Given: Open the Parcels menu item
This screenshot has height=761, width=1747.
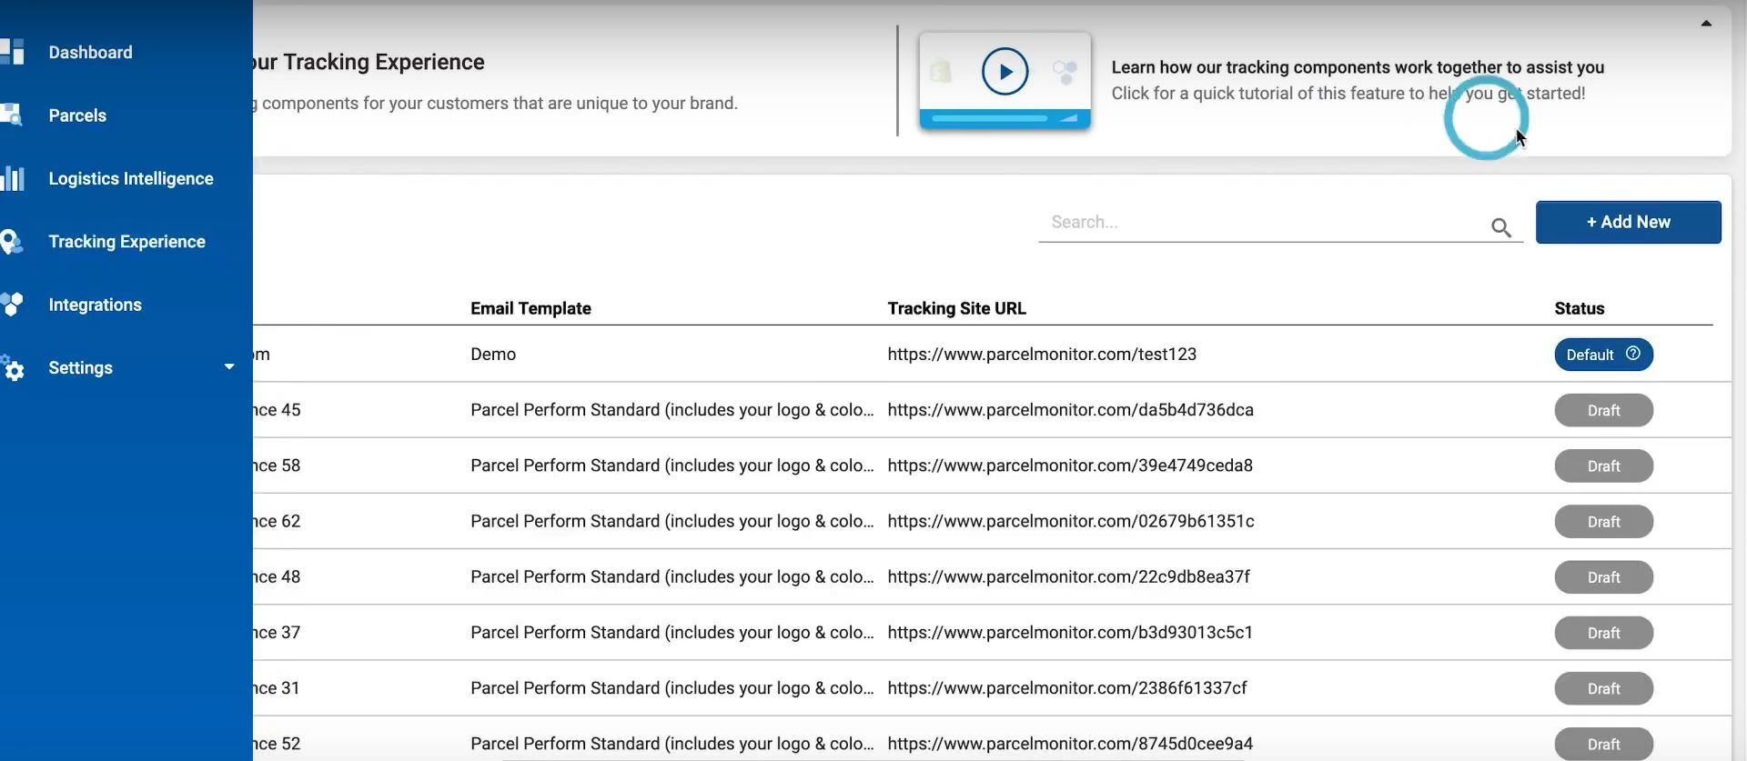Looking at the screenshot, I should point(77,115).
